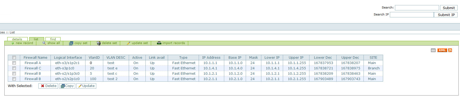Sort by VLAN DESC column header
The width and height of the screenshot is (460, 99).
tap(116, 58)
